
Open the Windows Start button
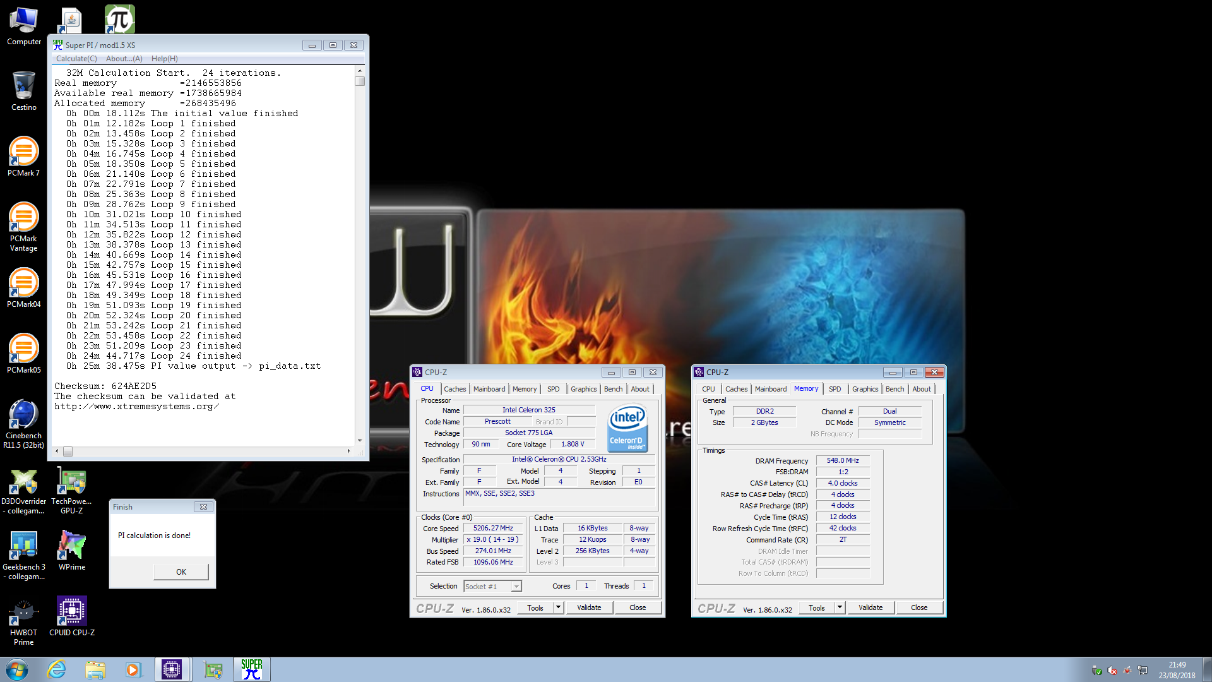(17, 669)
